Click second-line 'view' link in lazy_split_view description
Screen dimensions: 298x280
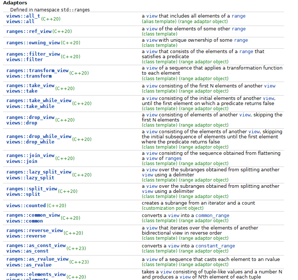[148, 175]
